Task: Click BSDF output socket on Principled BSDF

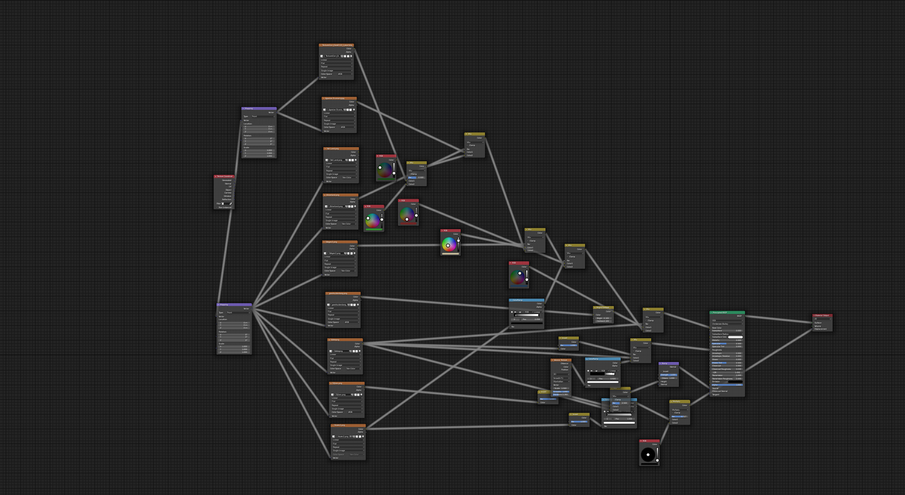Action: pyautogui.click(x=745, y=316)
